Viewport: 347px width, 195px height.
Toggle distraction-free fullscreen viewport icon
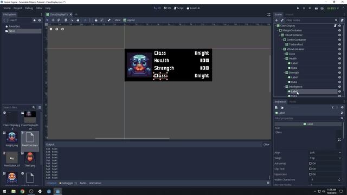(269, 15)
